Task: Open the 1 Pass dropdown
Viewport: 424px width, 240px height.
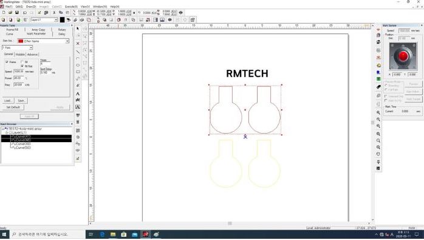Action: click(x=17, y=47)
